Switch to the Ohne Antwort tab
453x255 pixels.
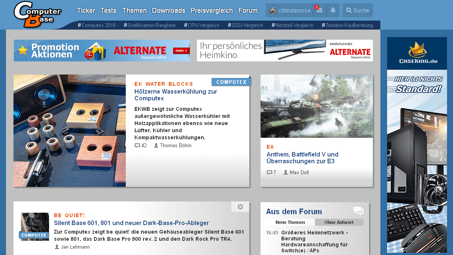point(339,222)
